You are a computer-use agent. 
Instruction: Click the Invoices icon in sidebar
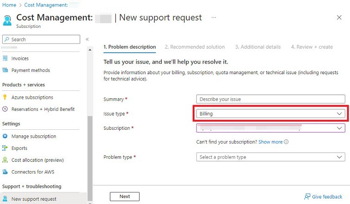(6, 58)
